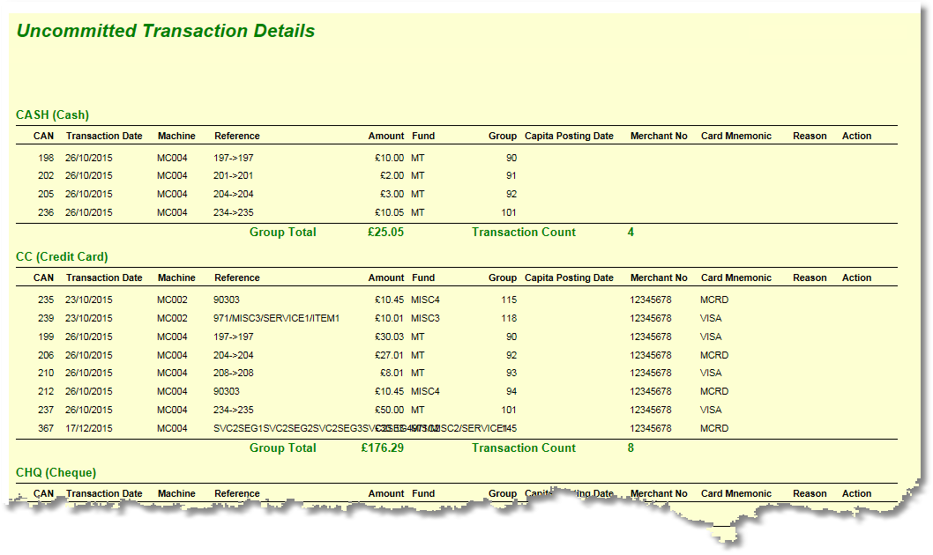
Task: Click the CHQ (Cheque) section heading
Action: coord(56,472)
